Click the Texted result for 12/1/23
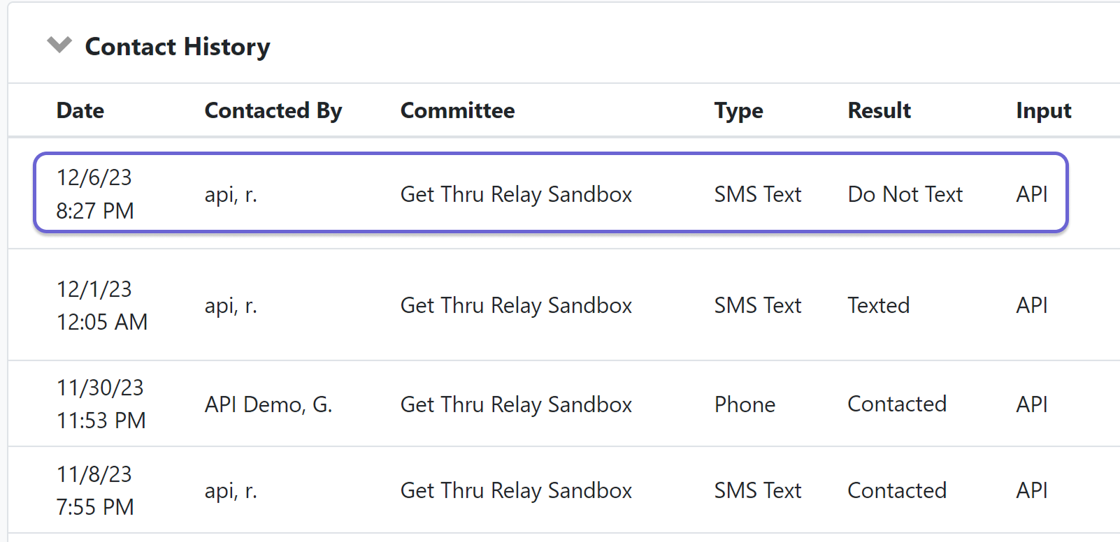 (x=878, y=305)
